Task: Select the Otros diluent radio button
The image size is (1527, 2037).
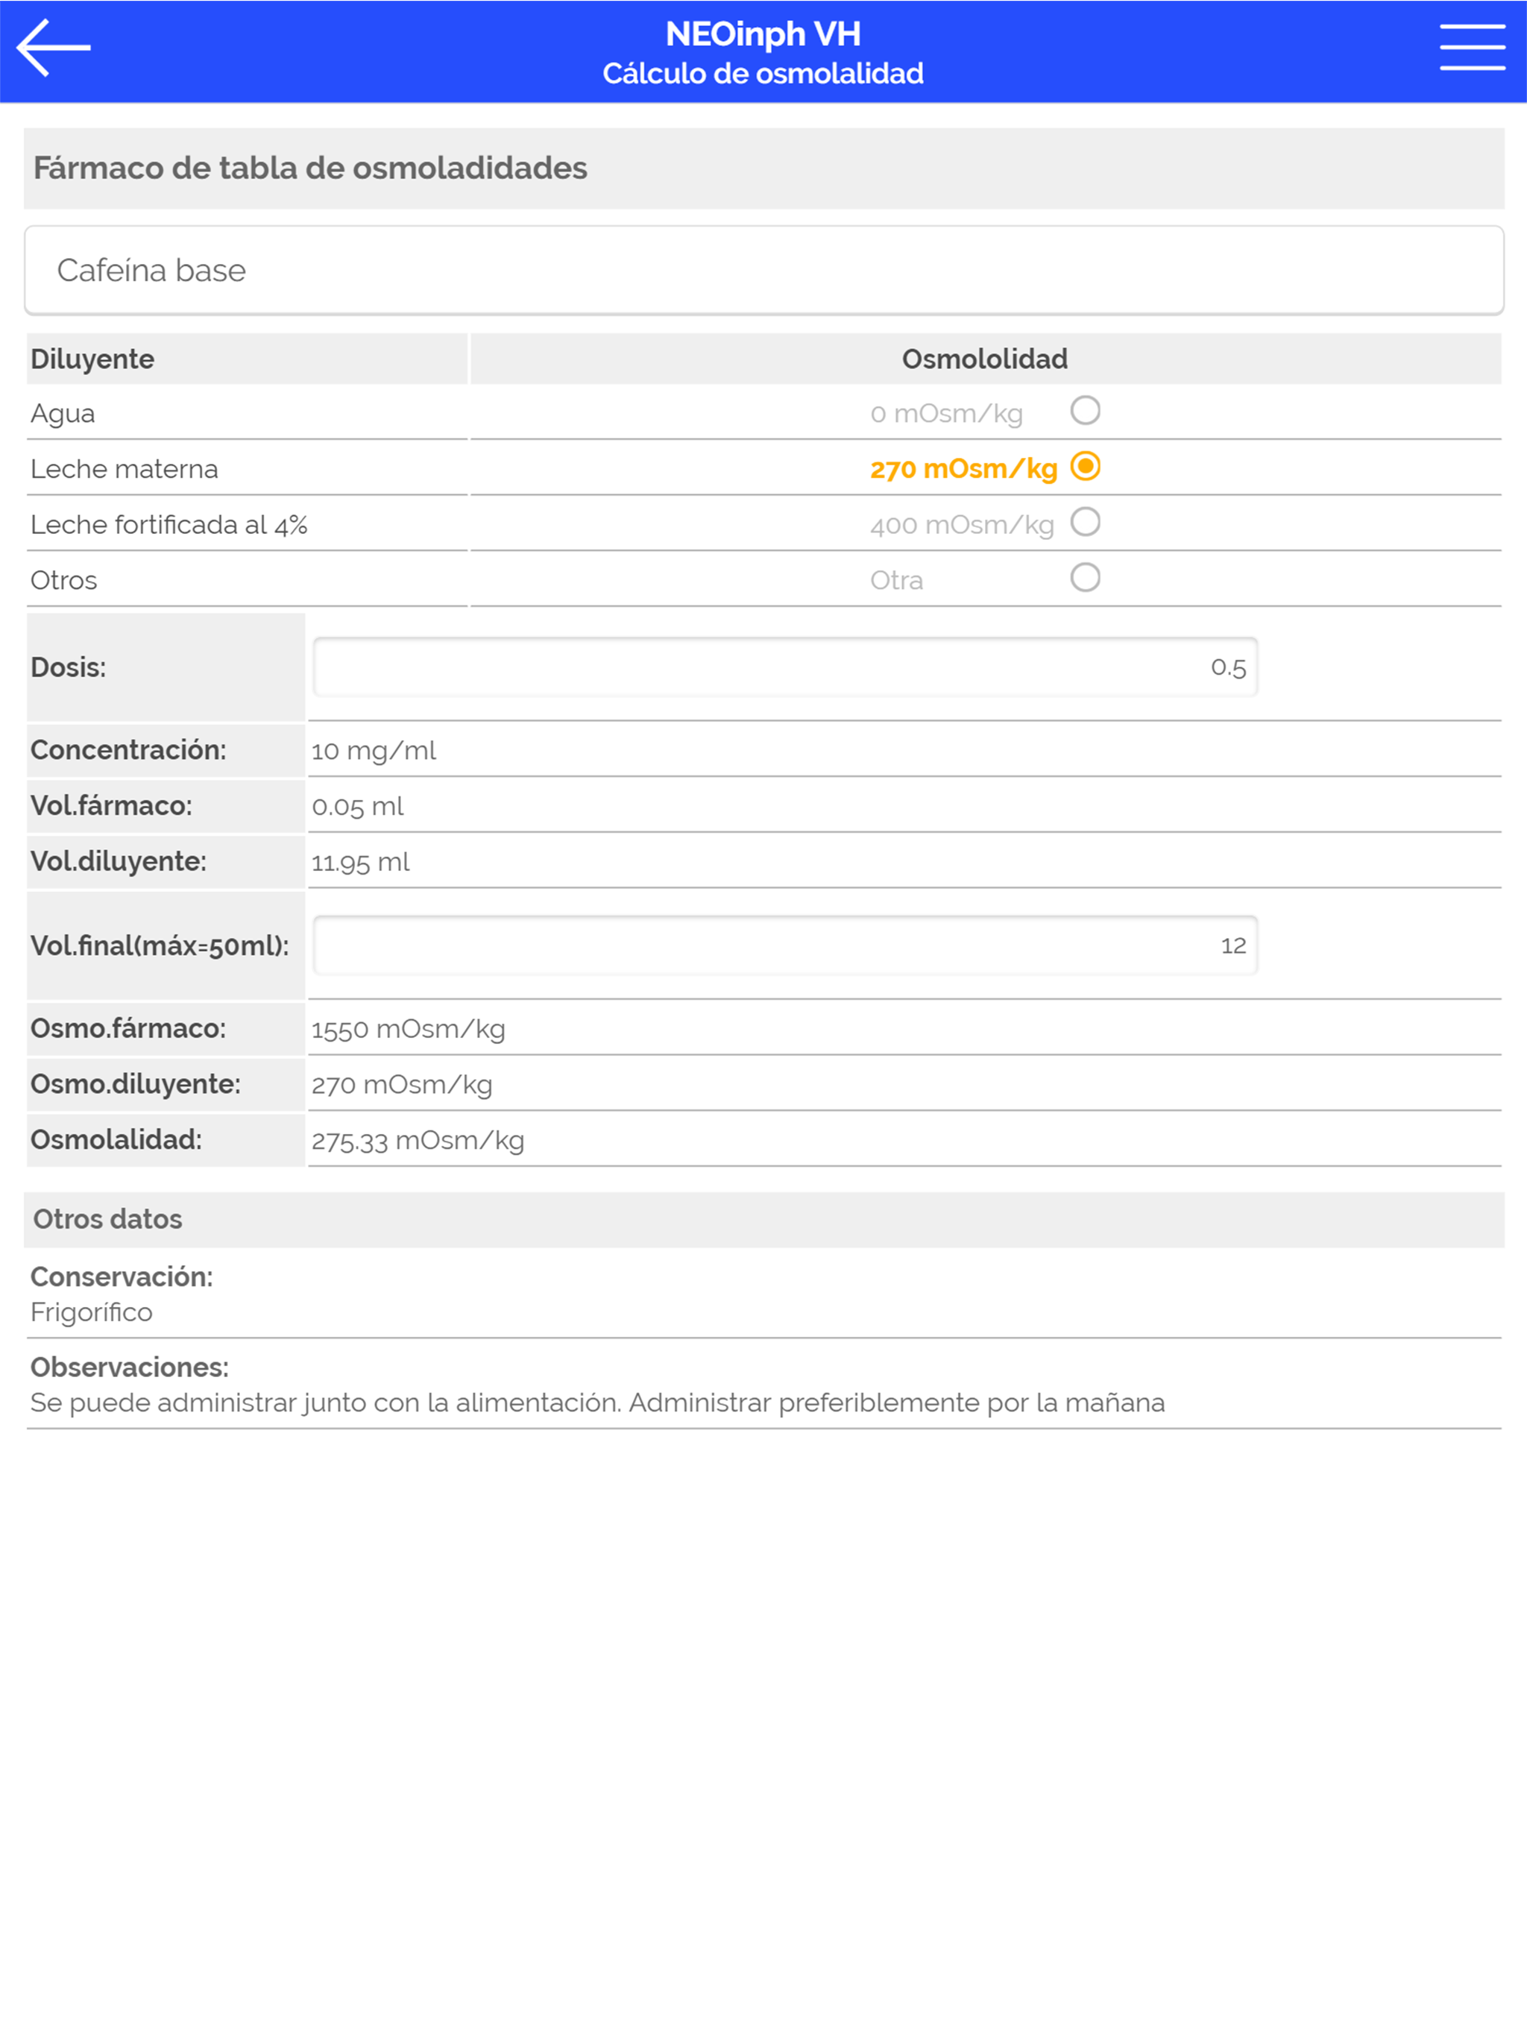Action: click(x=1085, y=577)
